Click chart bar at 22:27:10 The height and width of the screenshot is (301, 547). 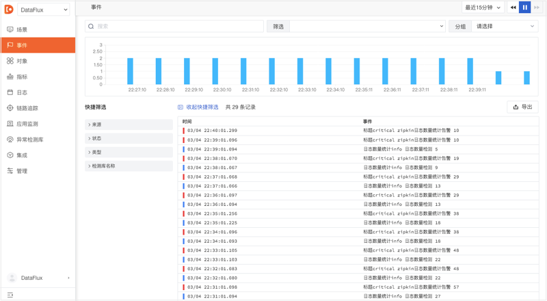click(130, 71)
